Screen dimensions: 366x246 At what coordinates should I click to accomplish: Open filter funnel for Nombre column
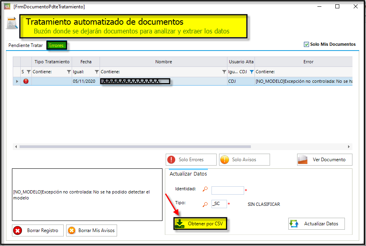(224, 72)
